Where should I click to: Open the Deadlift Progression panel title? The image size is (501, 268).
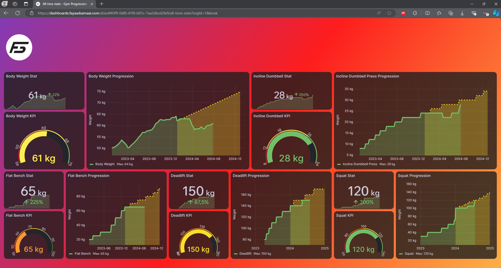pyautogui.click(x=251, y=176)
